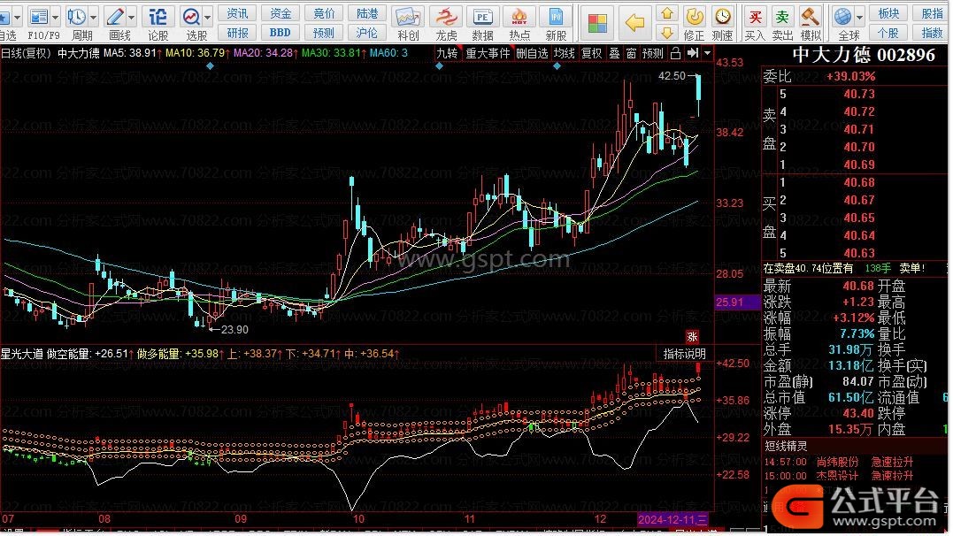Open the 全球 global markets globe icon
Screen dimensions: 953x536
pyautogui.click(x=842, y=17)
